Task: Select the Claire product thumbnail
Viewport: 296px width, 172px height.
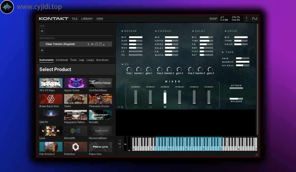Action: [x=76, y=99]
